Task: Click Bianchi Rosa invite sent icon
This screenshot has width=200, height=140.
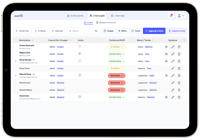Action: (x=80, y=75)
